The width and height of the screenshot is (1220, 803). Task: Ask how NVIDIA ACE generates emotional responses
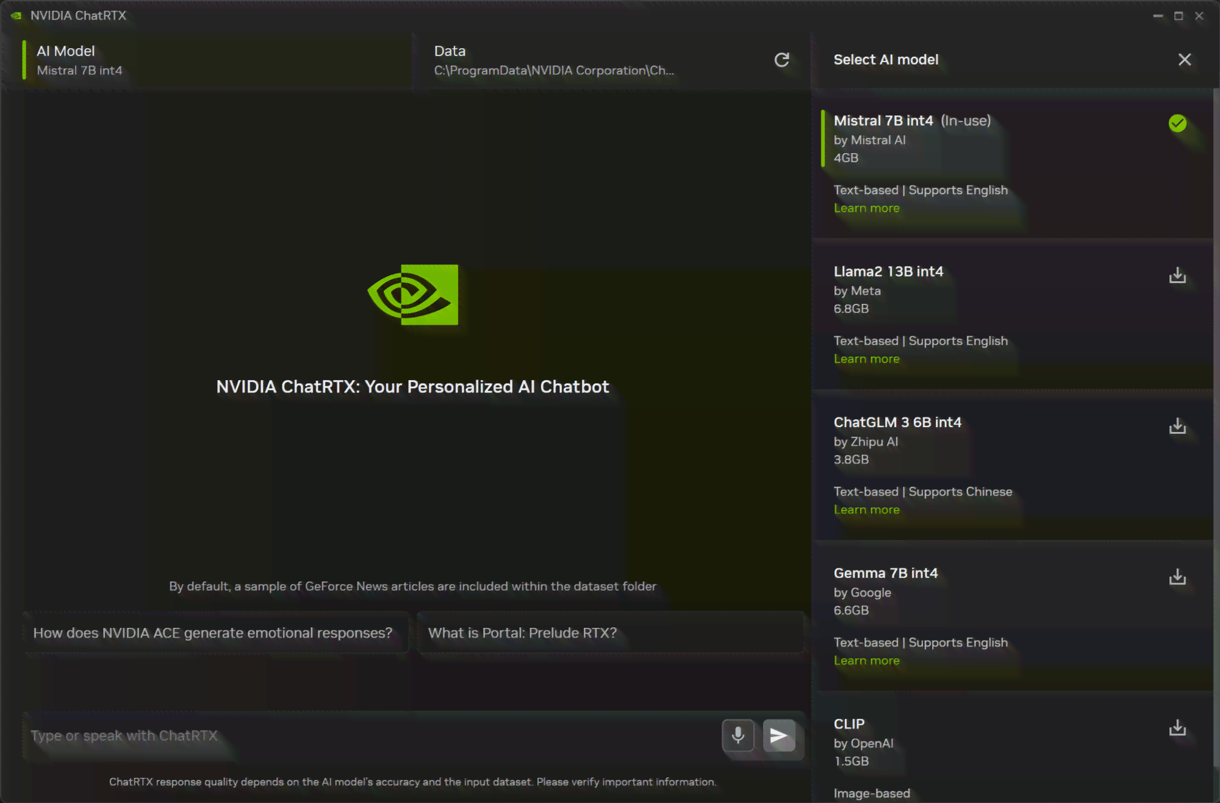pyautogui.click(x=215, y=633)
